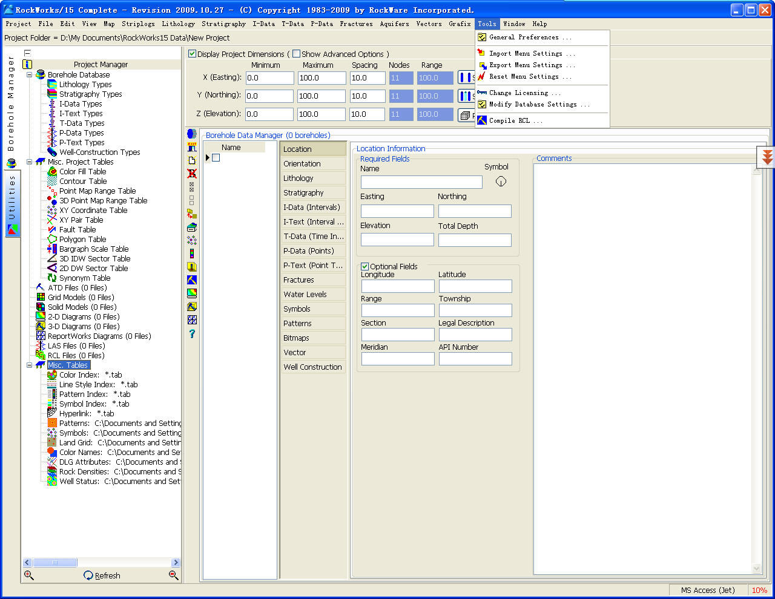Viewport: 775px width, 599px height.
Task: Select the Bargraph Scale Table row
Action: pos(94,249)
